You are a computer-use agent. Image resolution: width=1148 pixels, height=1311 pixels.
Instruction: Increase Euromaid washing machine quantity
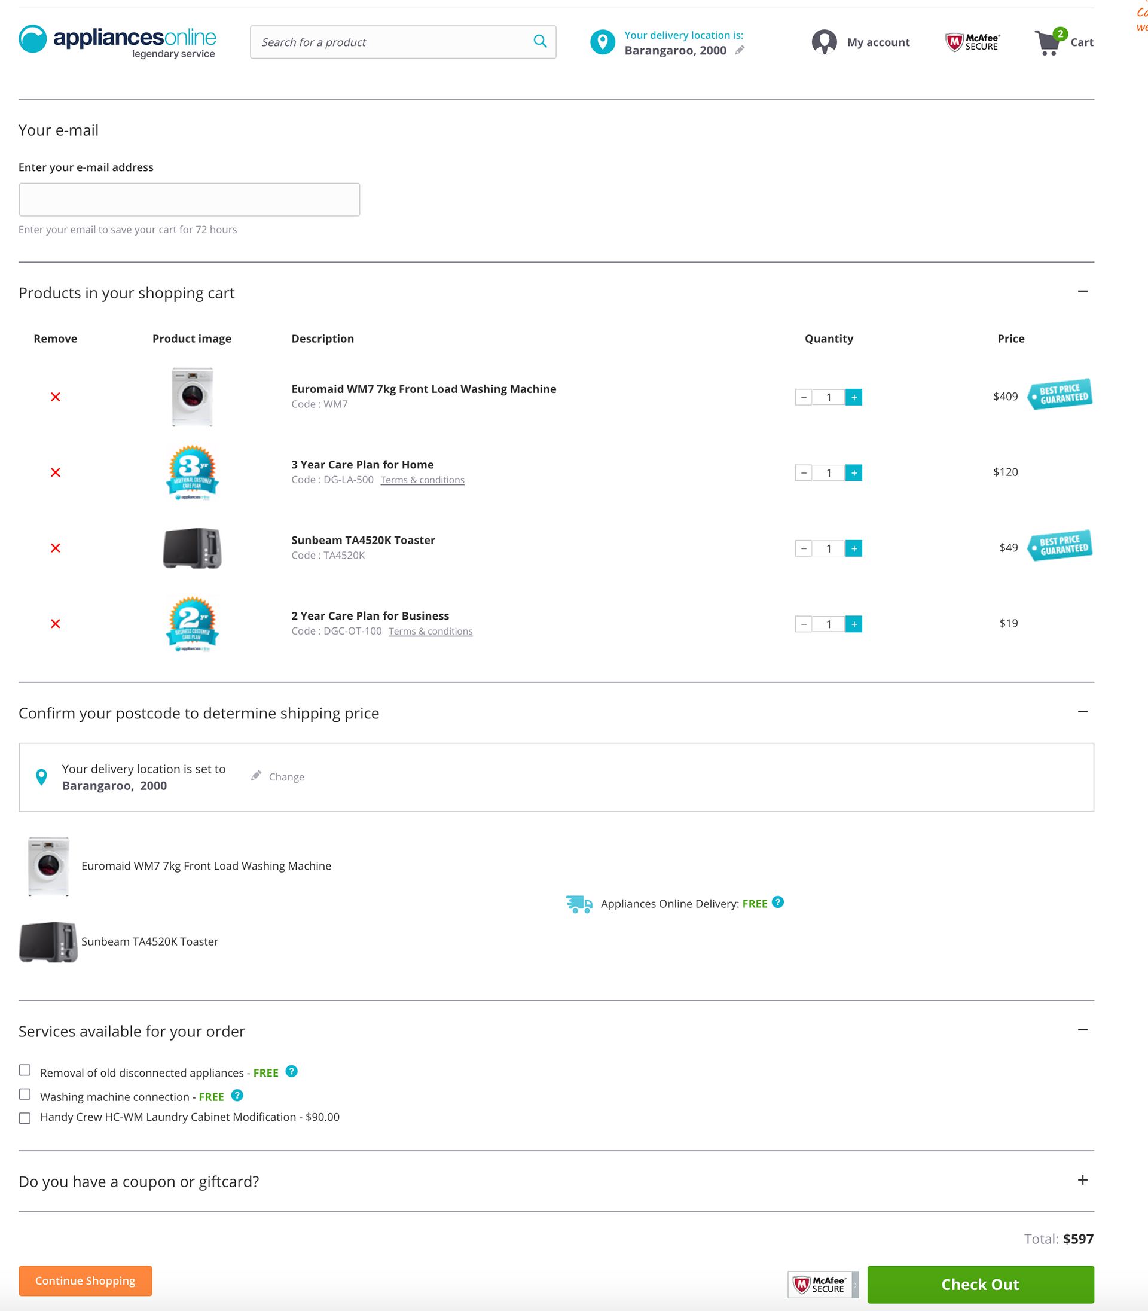[x=854, y=397]
